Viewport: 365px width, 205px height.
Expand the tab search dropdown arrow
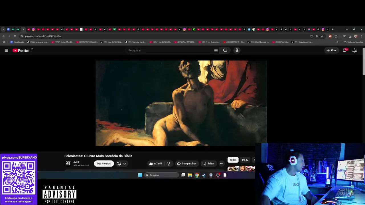3,29
